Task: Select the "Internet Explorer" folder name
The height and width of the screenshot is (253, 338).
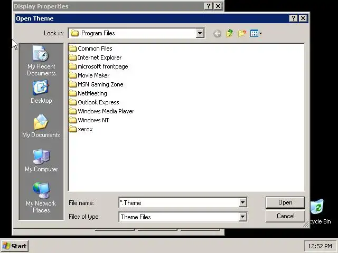Action: coord(100,57)
